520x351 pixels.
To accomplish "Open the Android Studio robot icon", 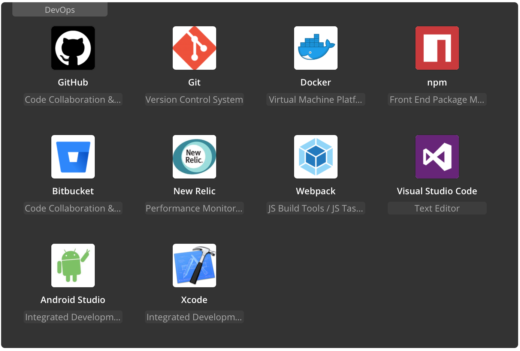I will [73, 265].
